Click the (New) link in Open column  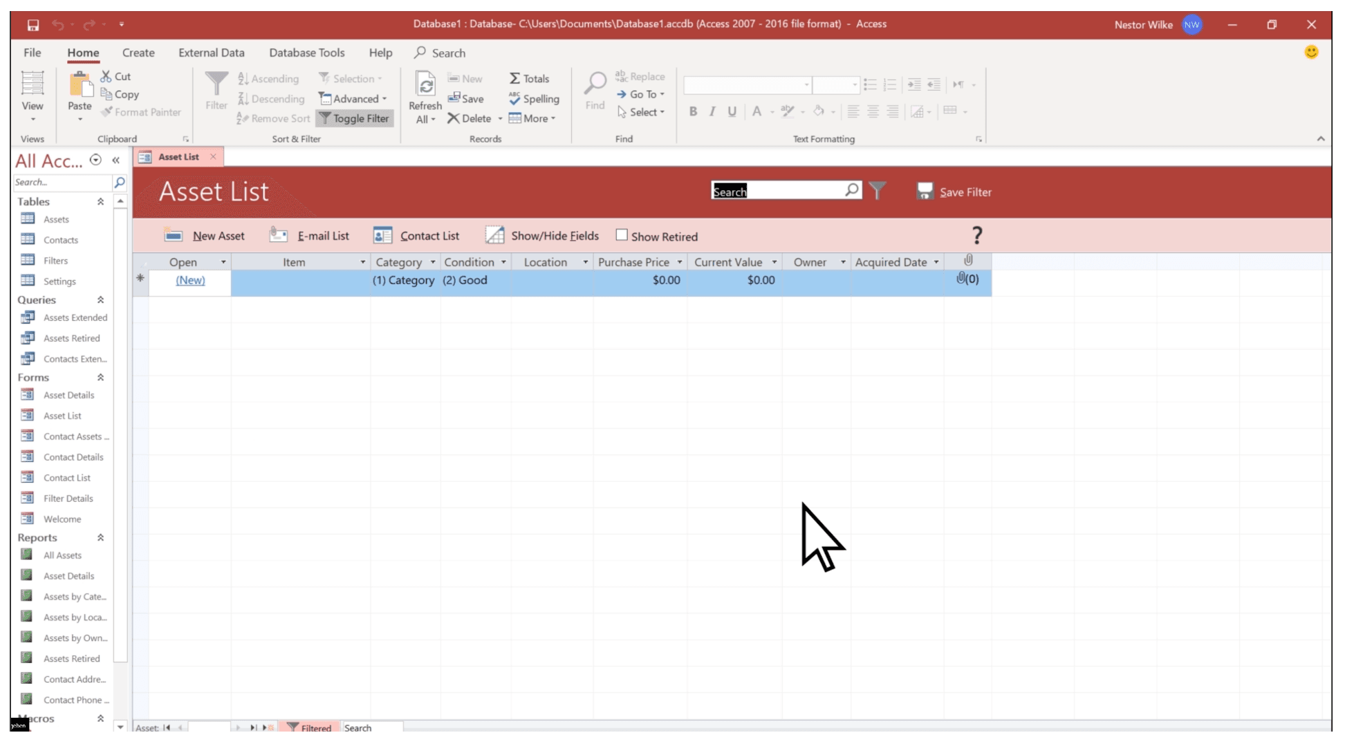click(x=190, y=280)
